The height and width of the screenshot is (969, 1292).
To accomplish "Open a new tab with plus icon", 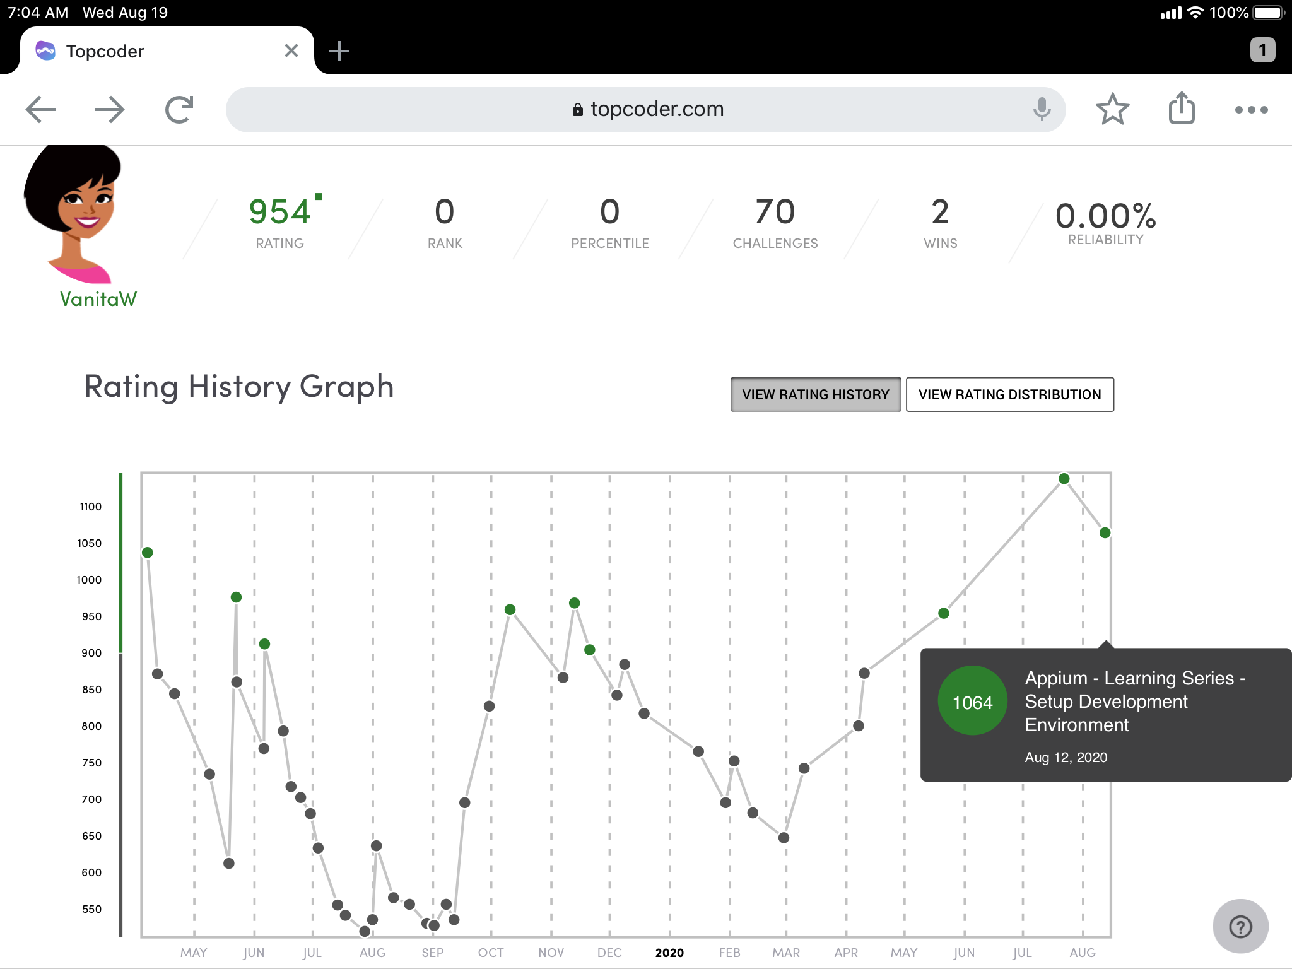I will pyautogui.click(x=339, y=51).
